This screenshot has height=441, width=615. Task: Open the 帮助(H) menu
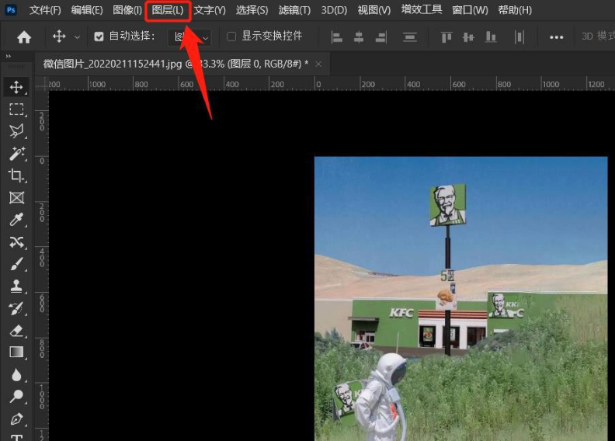515,10
